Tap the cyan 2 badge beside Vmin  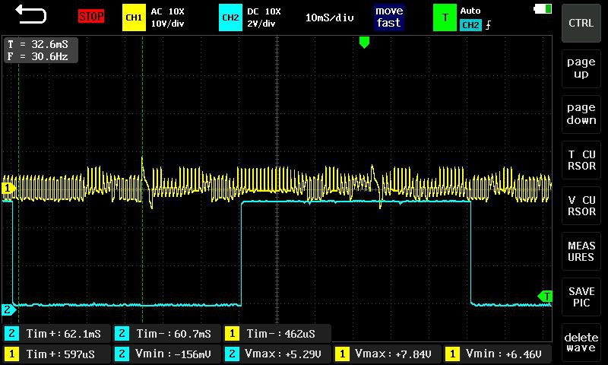tap(122, 354)
